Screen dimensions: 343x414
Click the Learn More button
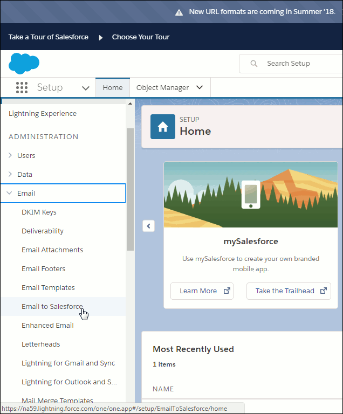tap(202, 291)
